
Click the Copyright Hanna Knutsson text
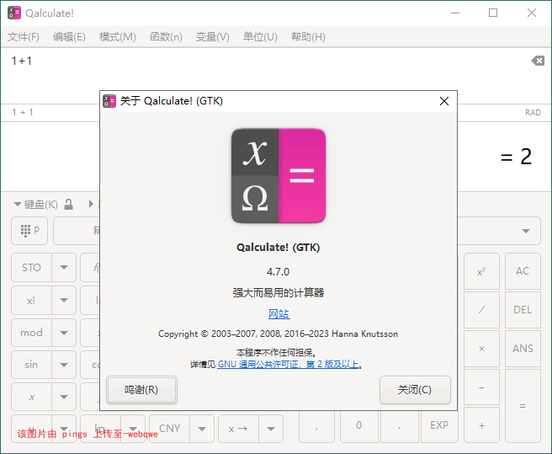(279, 334)
